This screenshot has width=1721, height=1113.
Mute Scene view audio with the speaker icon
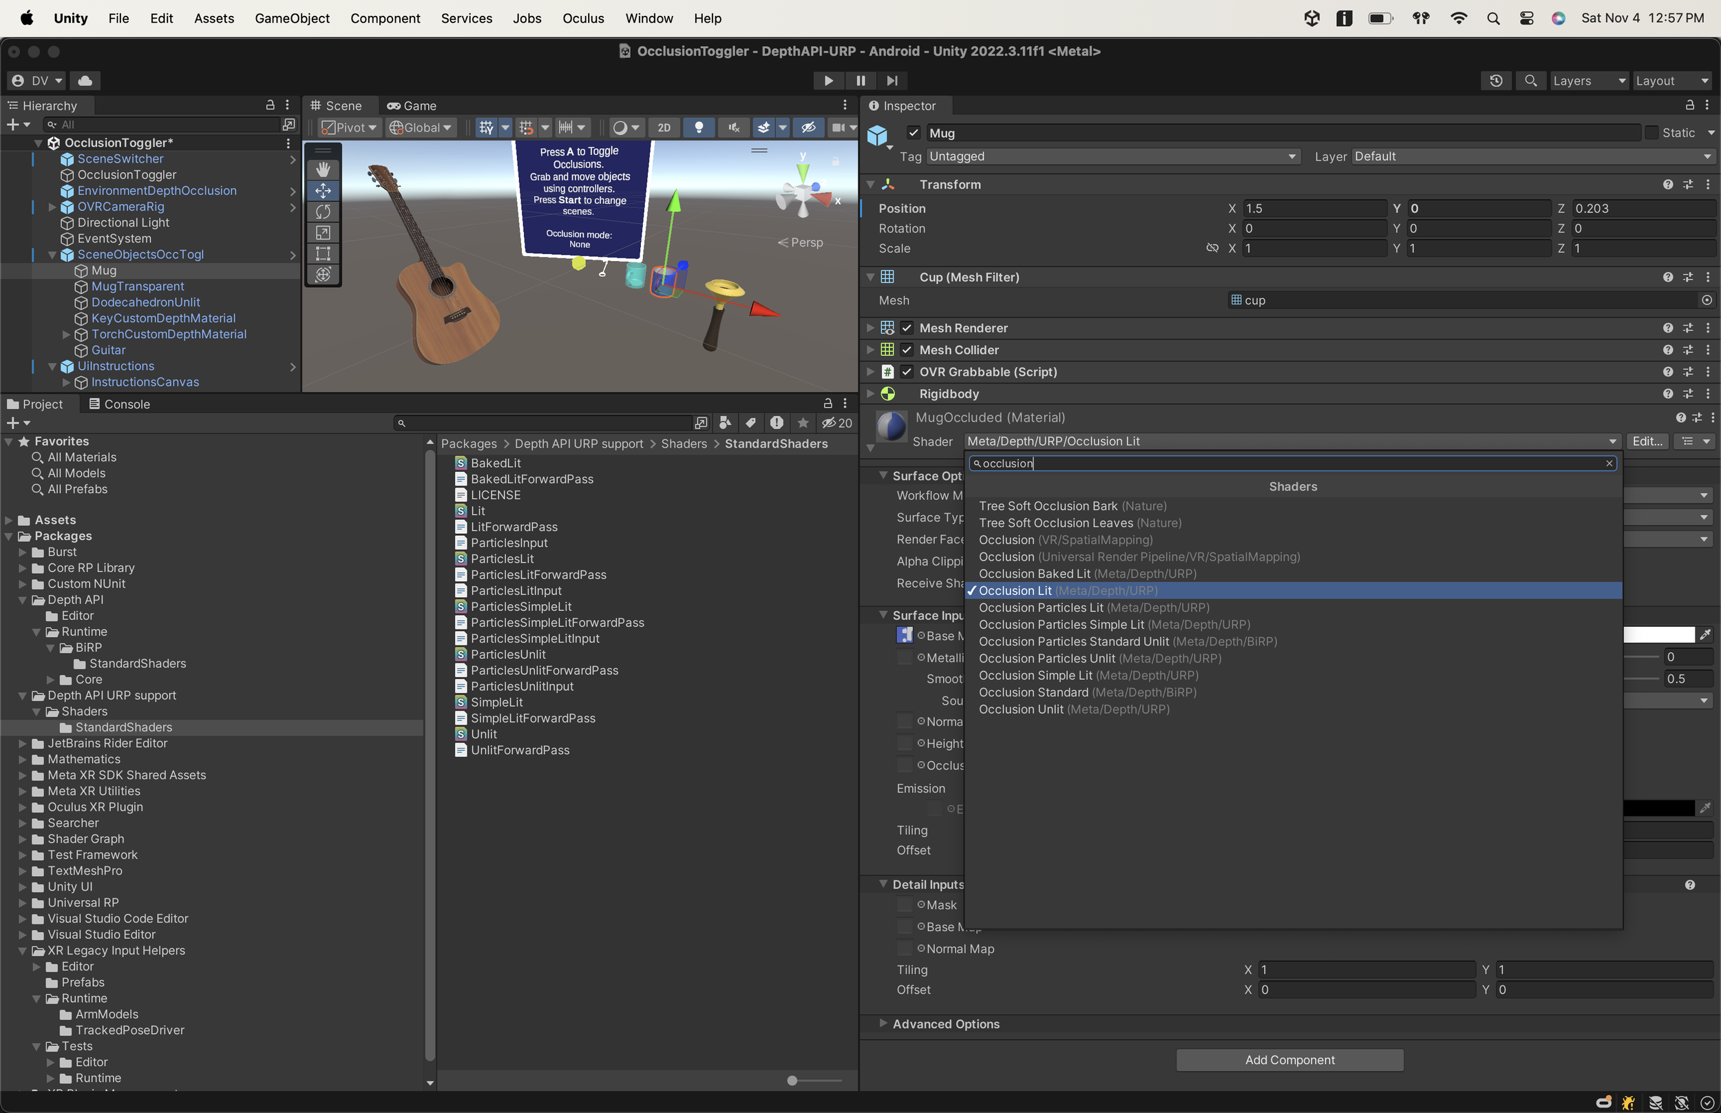[x=733, y=127]
